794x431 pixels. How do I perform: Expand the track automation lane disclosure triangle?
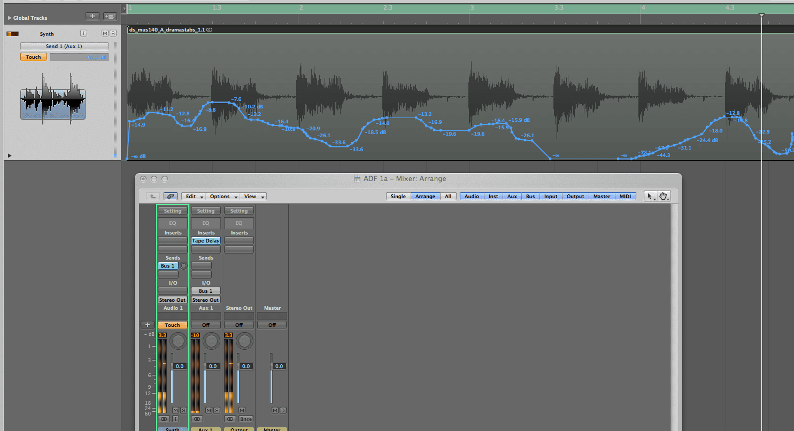pos(9,155)
